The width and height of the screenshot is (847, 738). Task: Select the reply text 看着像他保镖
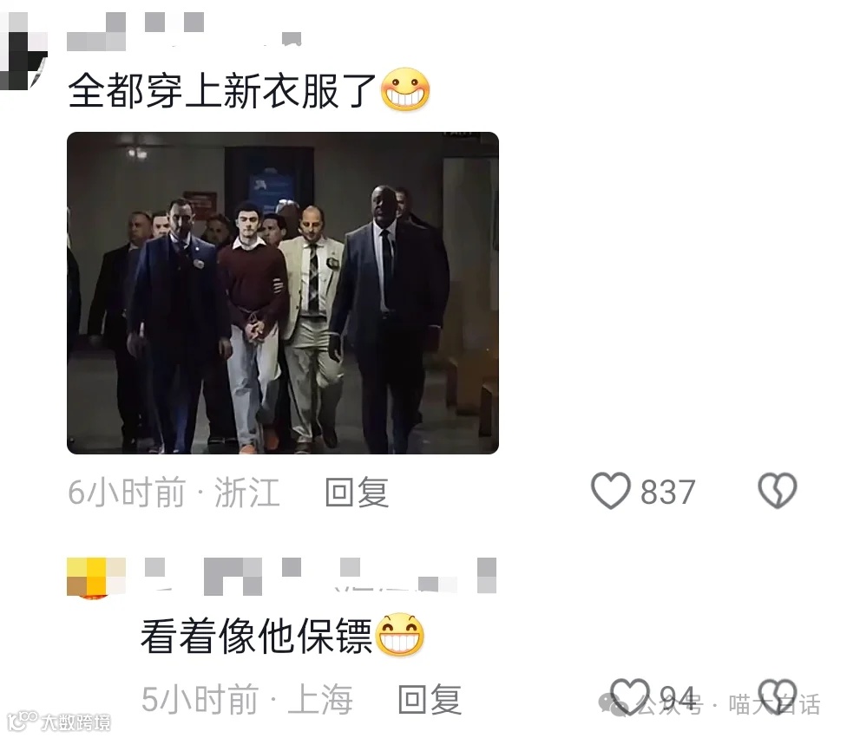tap(257, 636)
